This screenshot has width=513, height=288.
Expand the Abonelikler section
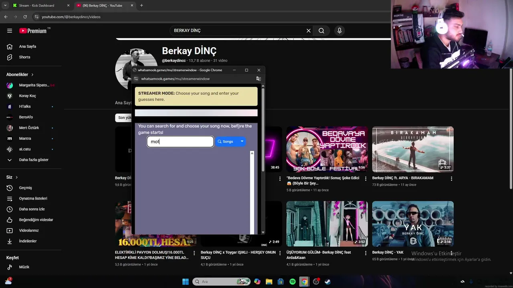(20, 74)
